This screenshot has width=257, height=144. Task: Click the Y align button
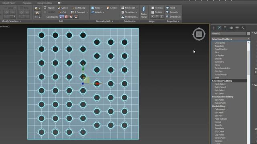coord(157,17)
